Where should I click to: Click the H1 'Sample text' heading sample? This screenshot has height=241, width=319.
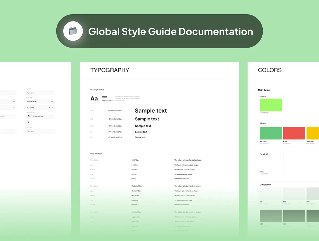pos(151,111)
